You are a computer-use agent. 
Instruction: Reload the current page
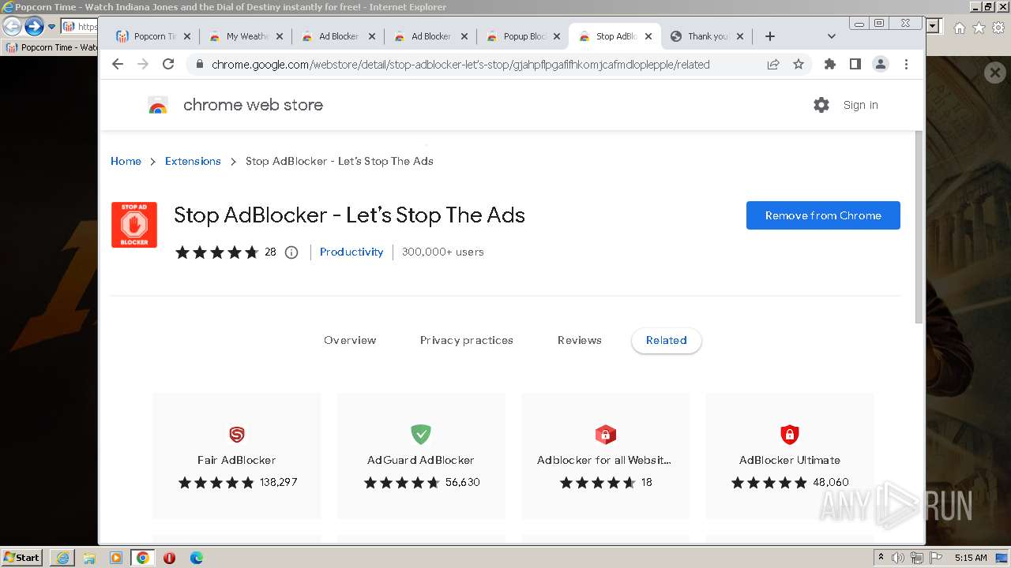pos(168,65)
